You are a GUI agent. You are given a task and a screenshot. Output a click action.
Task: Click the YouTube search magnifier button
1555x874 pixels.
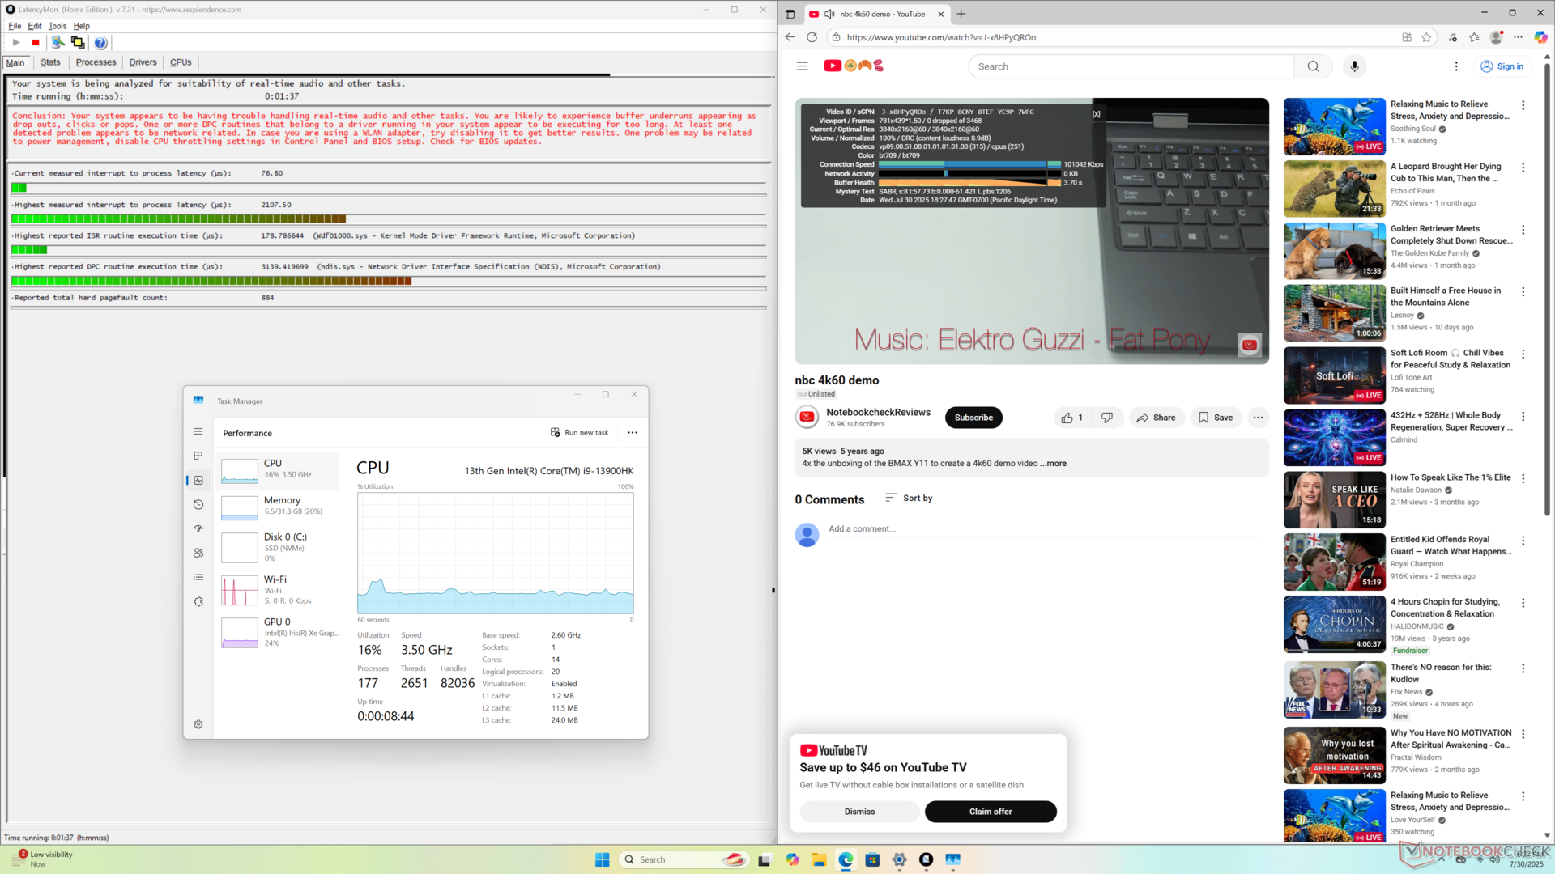(x=1313, y=66)
